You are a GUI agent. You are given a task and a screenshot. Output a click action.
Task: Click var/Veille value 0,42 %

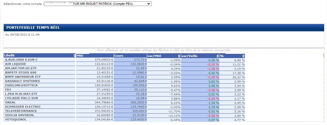click(214, 73)
